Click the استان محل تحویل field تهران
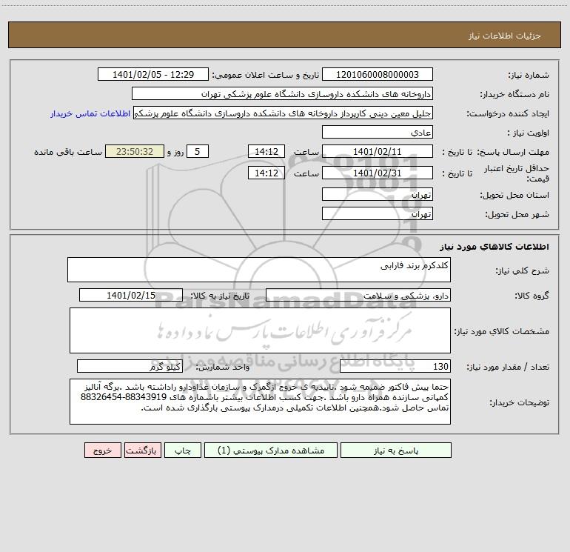 tap(378, 195)
